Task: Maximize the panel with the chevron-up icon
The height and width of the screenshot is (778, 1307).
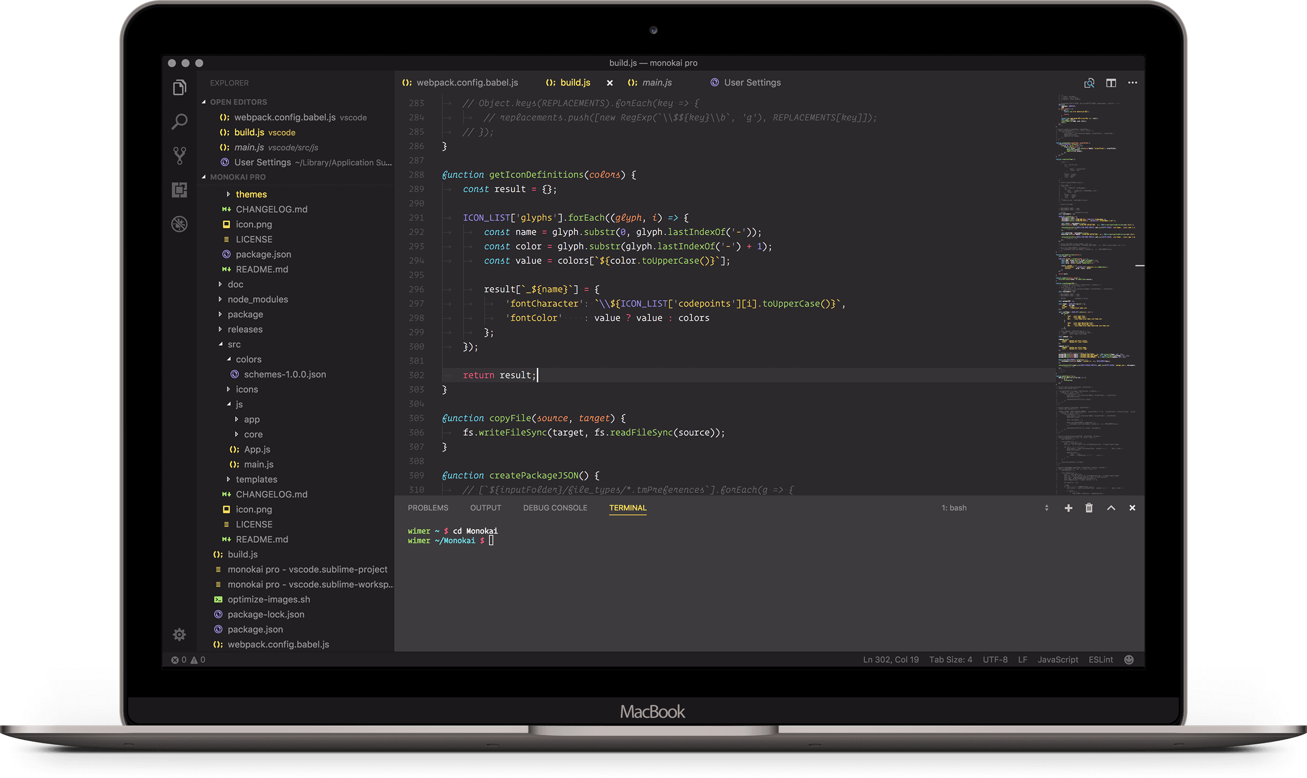Action: pos(1111,508)
